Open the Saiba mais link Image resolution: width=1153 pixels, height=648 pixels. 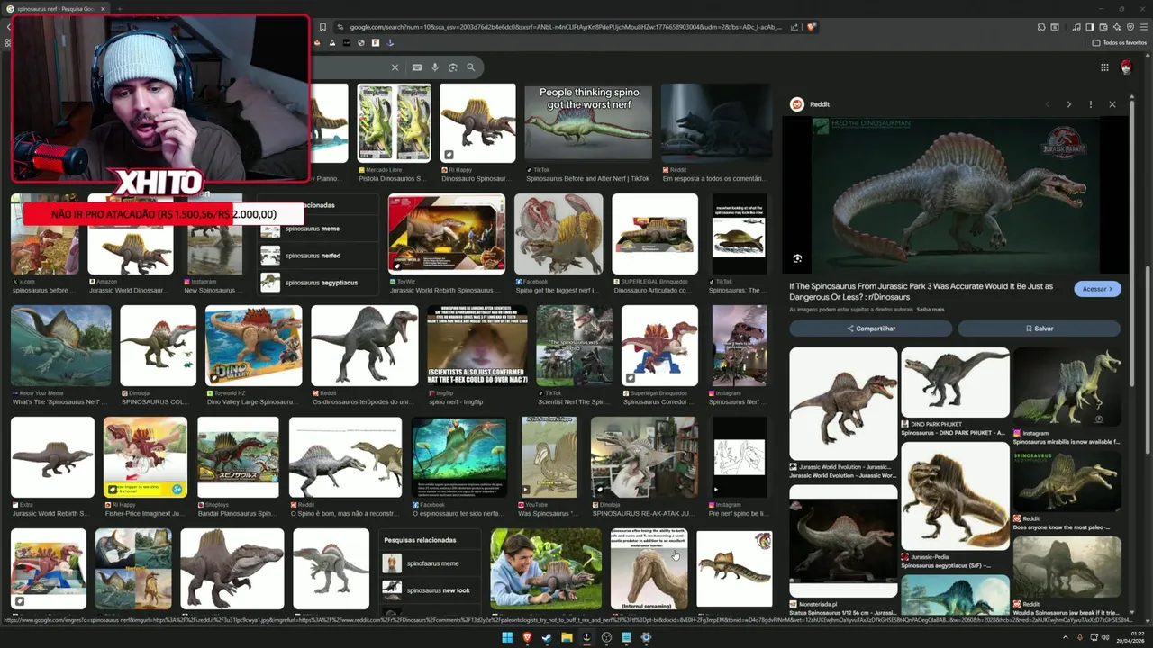pyautogui.click(x=931, y=310)
